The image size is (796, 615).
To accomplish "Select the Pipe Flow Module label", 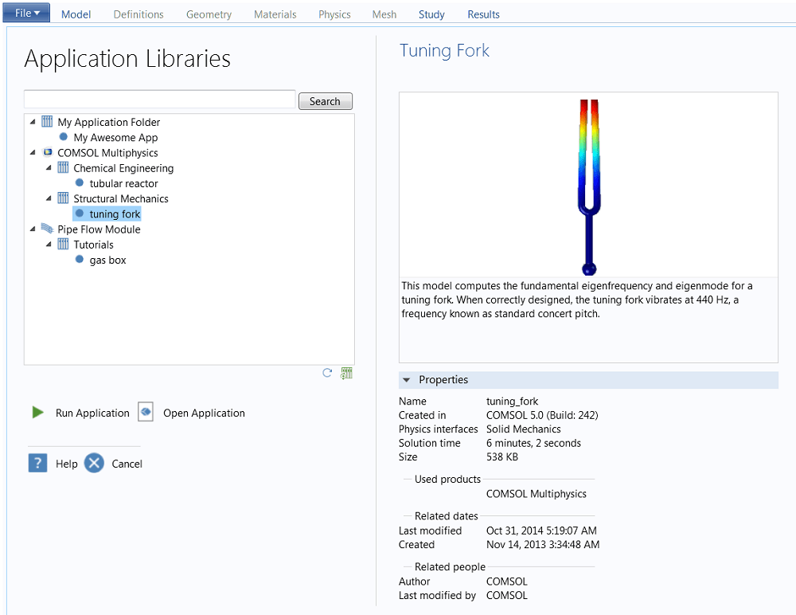I will pyautogui.click(x=99, y=229).
